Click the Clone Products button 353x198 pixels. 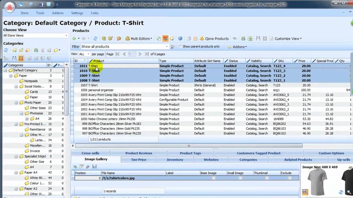214,39
